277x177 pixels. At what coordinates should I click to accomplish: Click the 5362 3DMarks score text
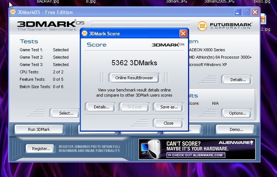tap(134, 63)
